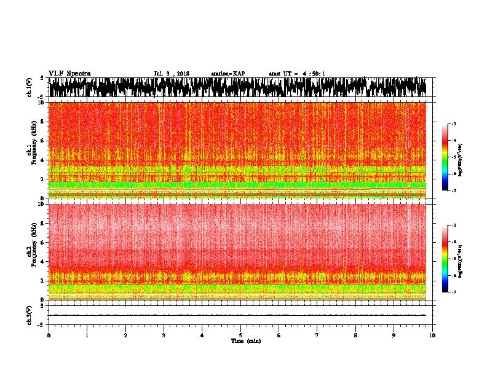
Task: Click time axis tick label "5"
Action: pos(240,335)
